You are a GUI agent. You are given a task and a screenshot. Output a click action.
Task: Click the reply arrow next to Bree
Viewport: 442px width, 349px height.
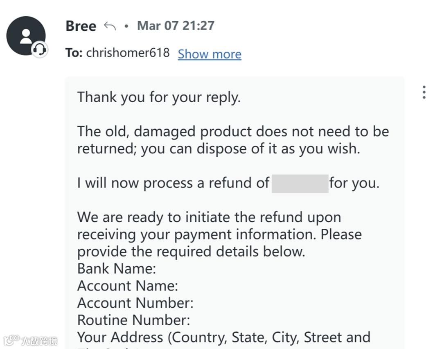pyautogui.click(x=110, y=26)
